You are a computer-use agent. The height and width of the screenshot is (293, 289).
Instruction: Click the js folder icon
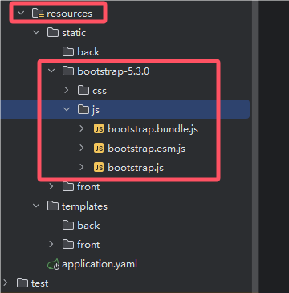83,109
